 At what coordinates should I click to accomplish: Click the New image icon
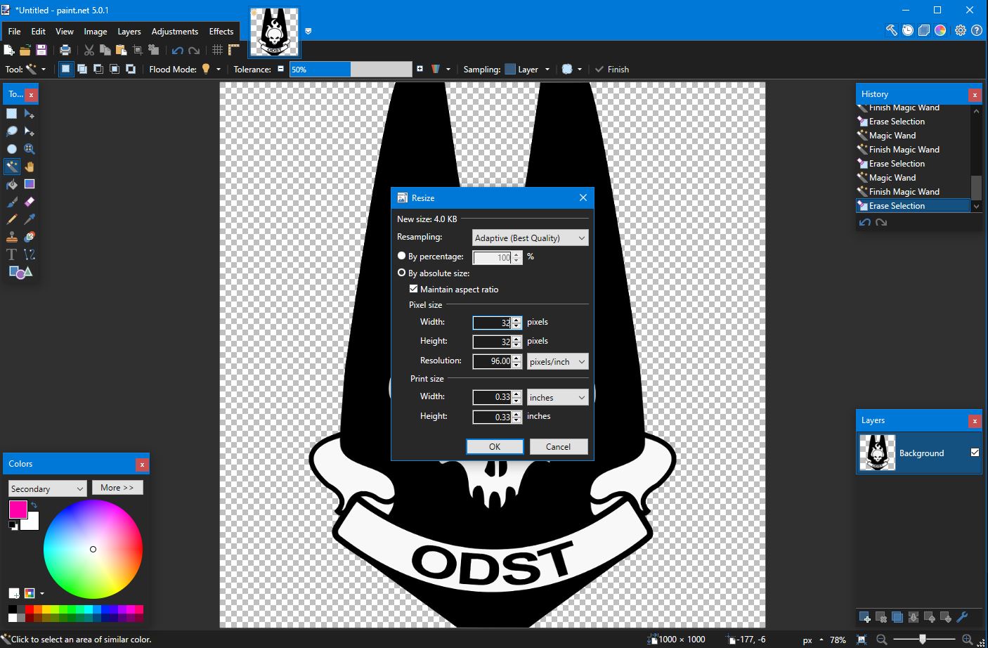pyautogui.click(x=9, y=50)
